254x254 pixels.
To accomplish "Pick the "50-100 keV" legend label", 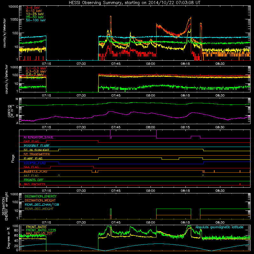I will (x=36, y=20).
